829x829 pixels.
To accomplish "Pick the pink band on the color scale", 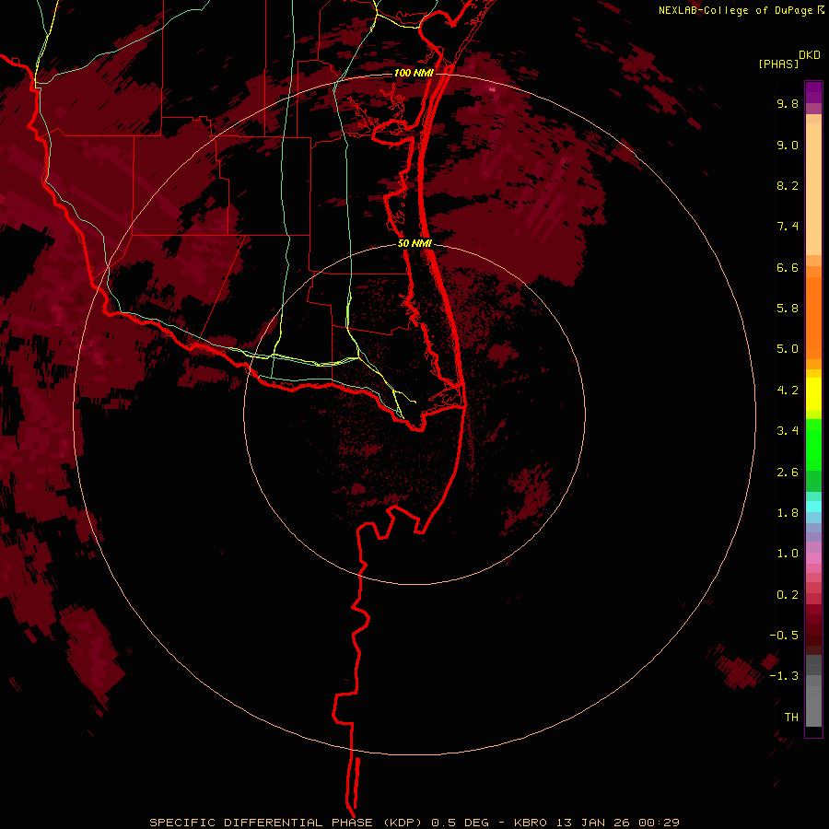I will pos(813,558).
